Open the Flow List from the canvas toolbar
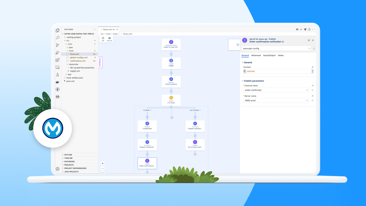The width and height of the screenshot is (366, 206). coord(109,38)
